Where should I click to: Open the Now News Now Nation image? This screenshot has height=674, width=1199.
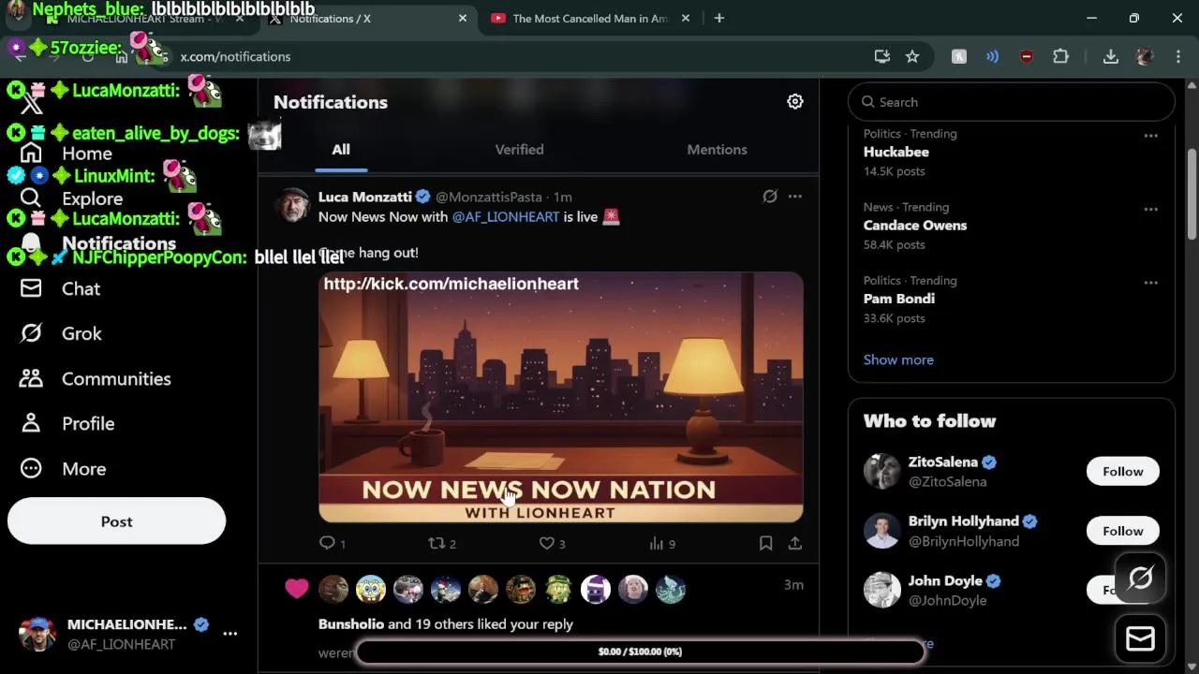(560, 397)
